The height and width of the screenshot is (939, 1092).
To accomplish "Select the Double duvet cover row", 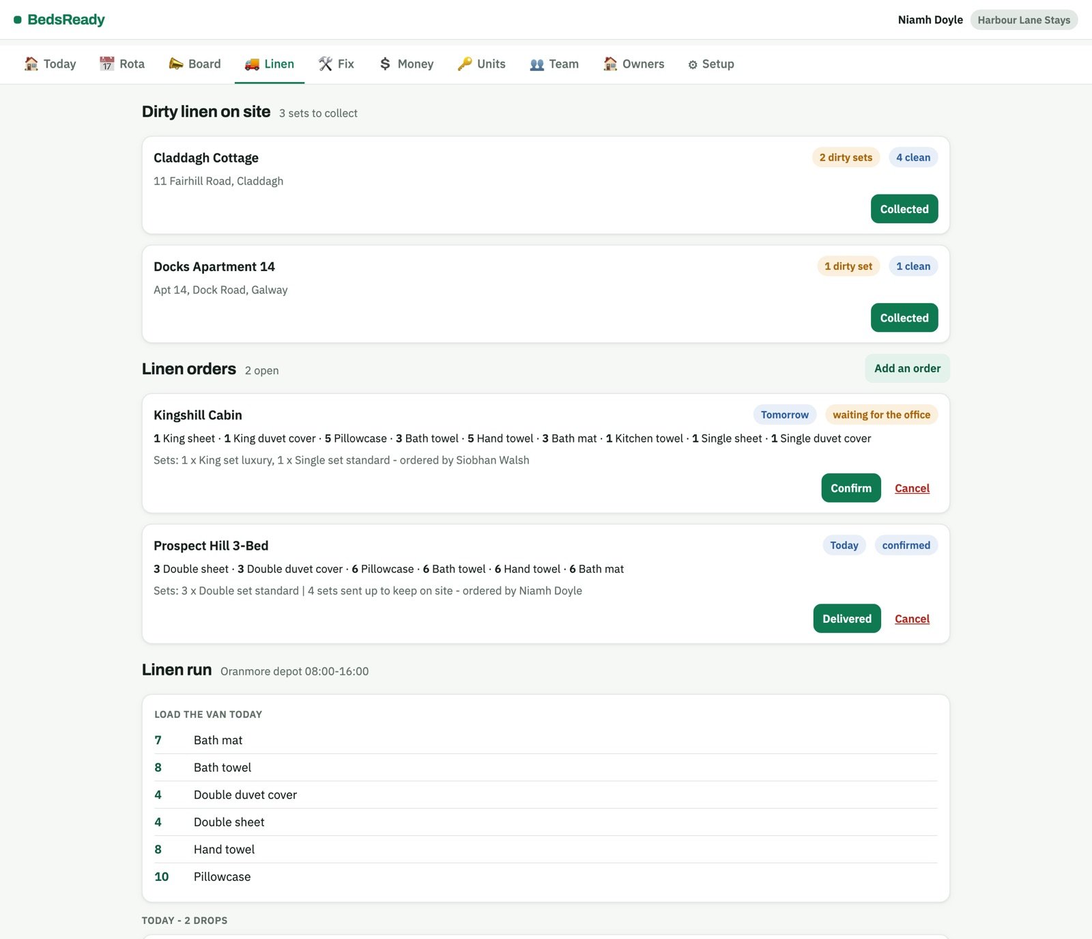I will click(x=546, y=795).
